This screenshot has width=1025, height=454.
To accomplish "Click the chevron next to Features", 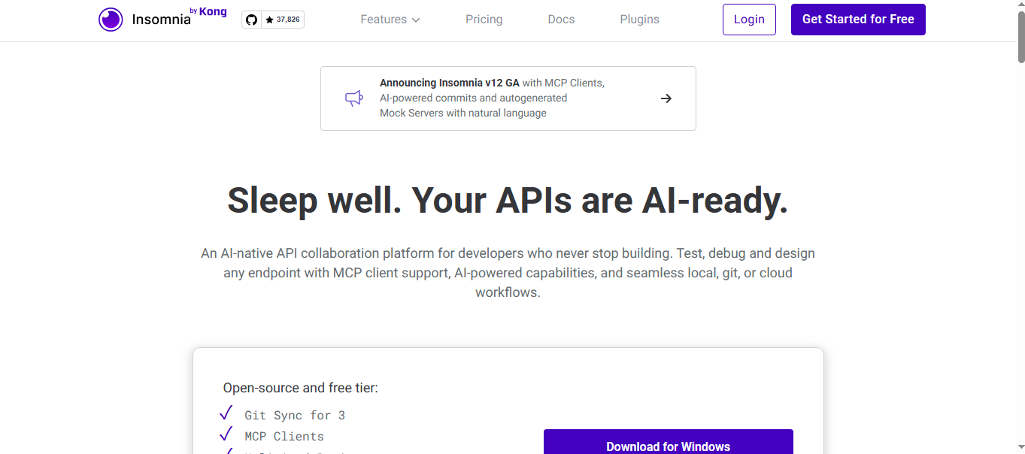I will point(416,20).
